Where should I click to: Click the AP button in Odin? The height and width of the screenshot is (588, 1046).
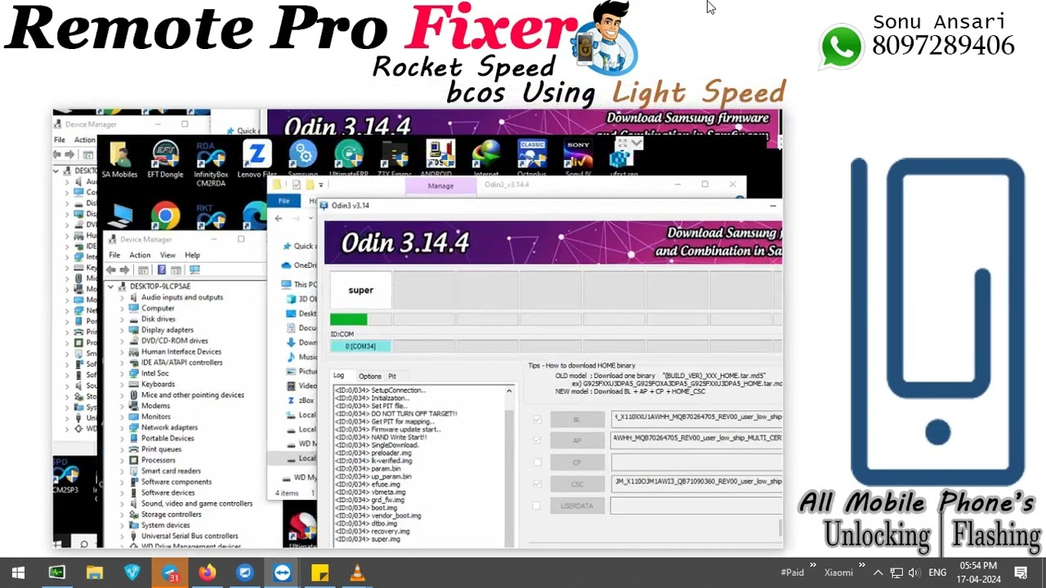coord(577,440)
